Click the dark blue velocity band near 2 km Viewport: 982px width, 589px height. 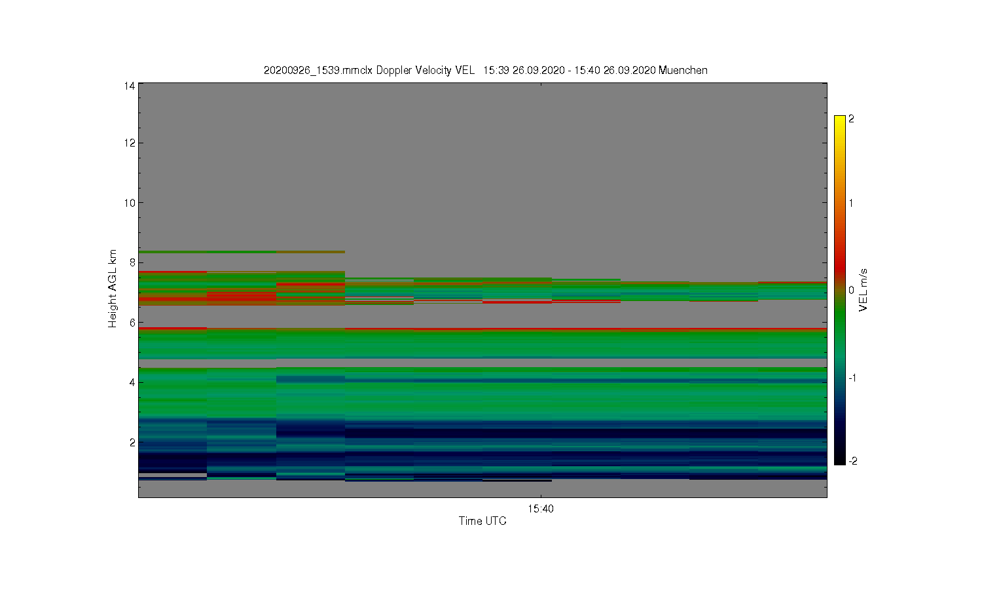(482, 433)
